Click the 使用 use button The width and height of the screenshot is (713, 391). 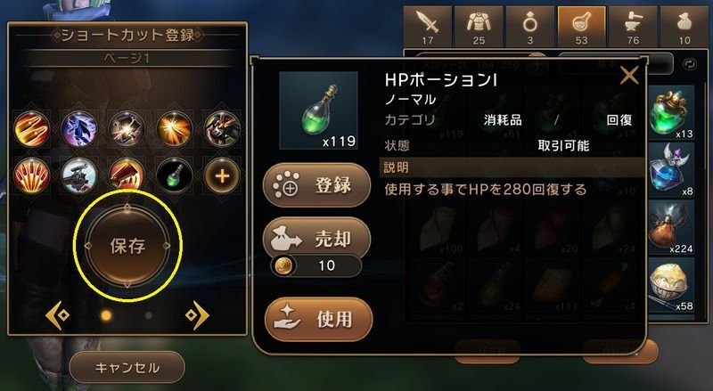tap(318, 319)
